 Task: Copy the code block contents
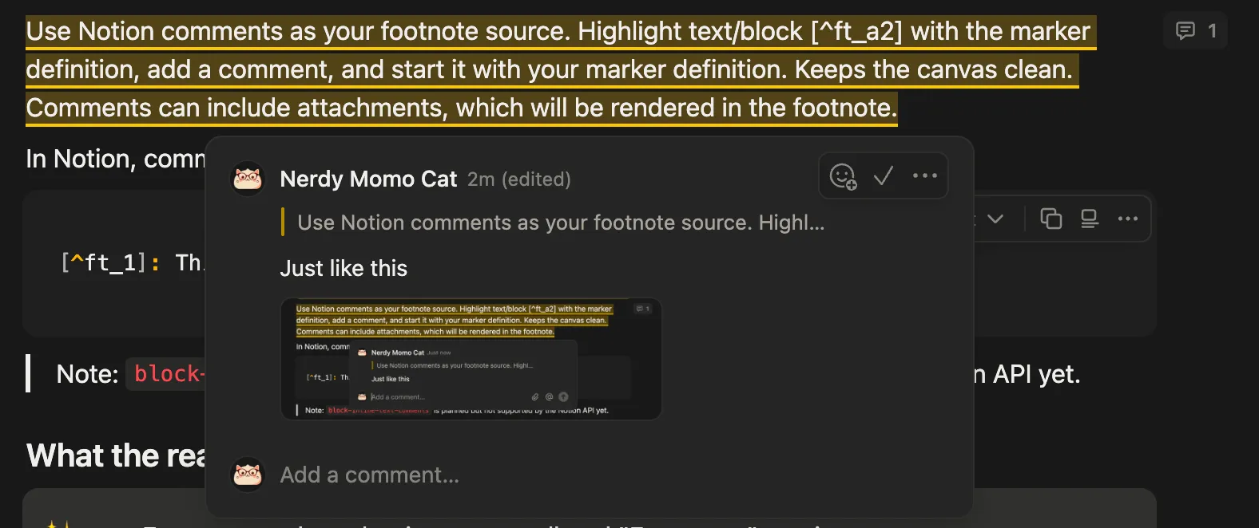(x=1050, y=219)
